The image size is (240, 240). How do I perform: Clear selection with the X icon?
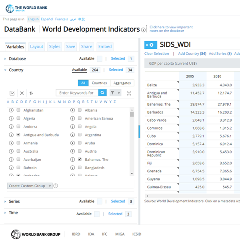(22, 93)
